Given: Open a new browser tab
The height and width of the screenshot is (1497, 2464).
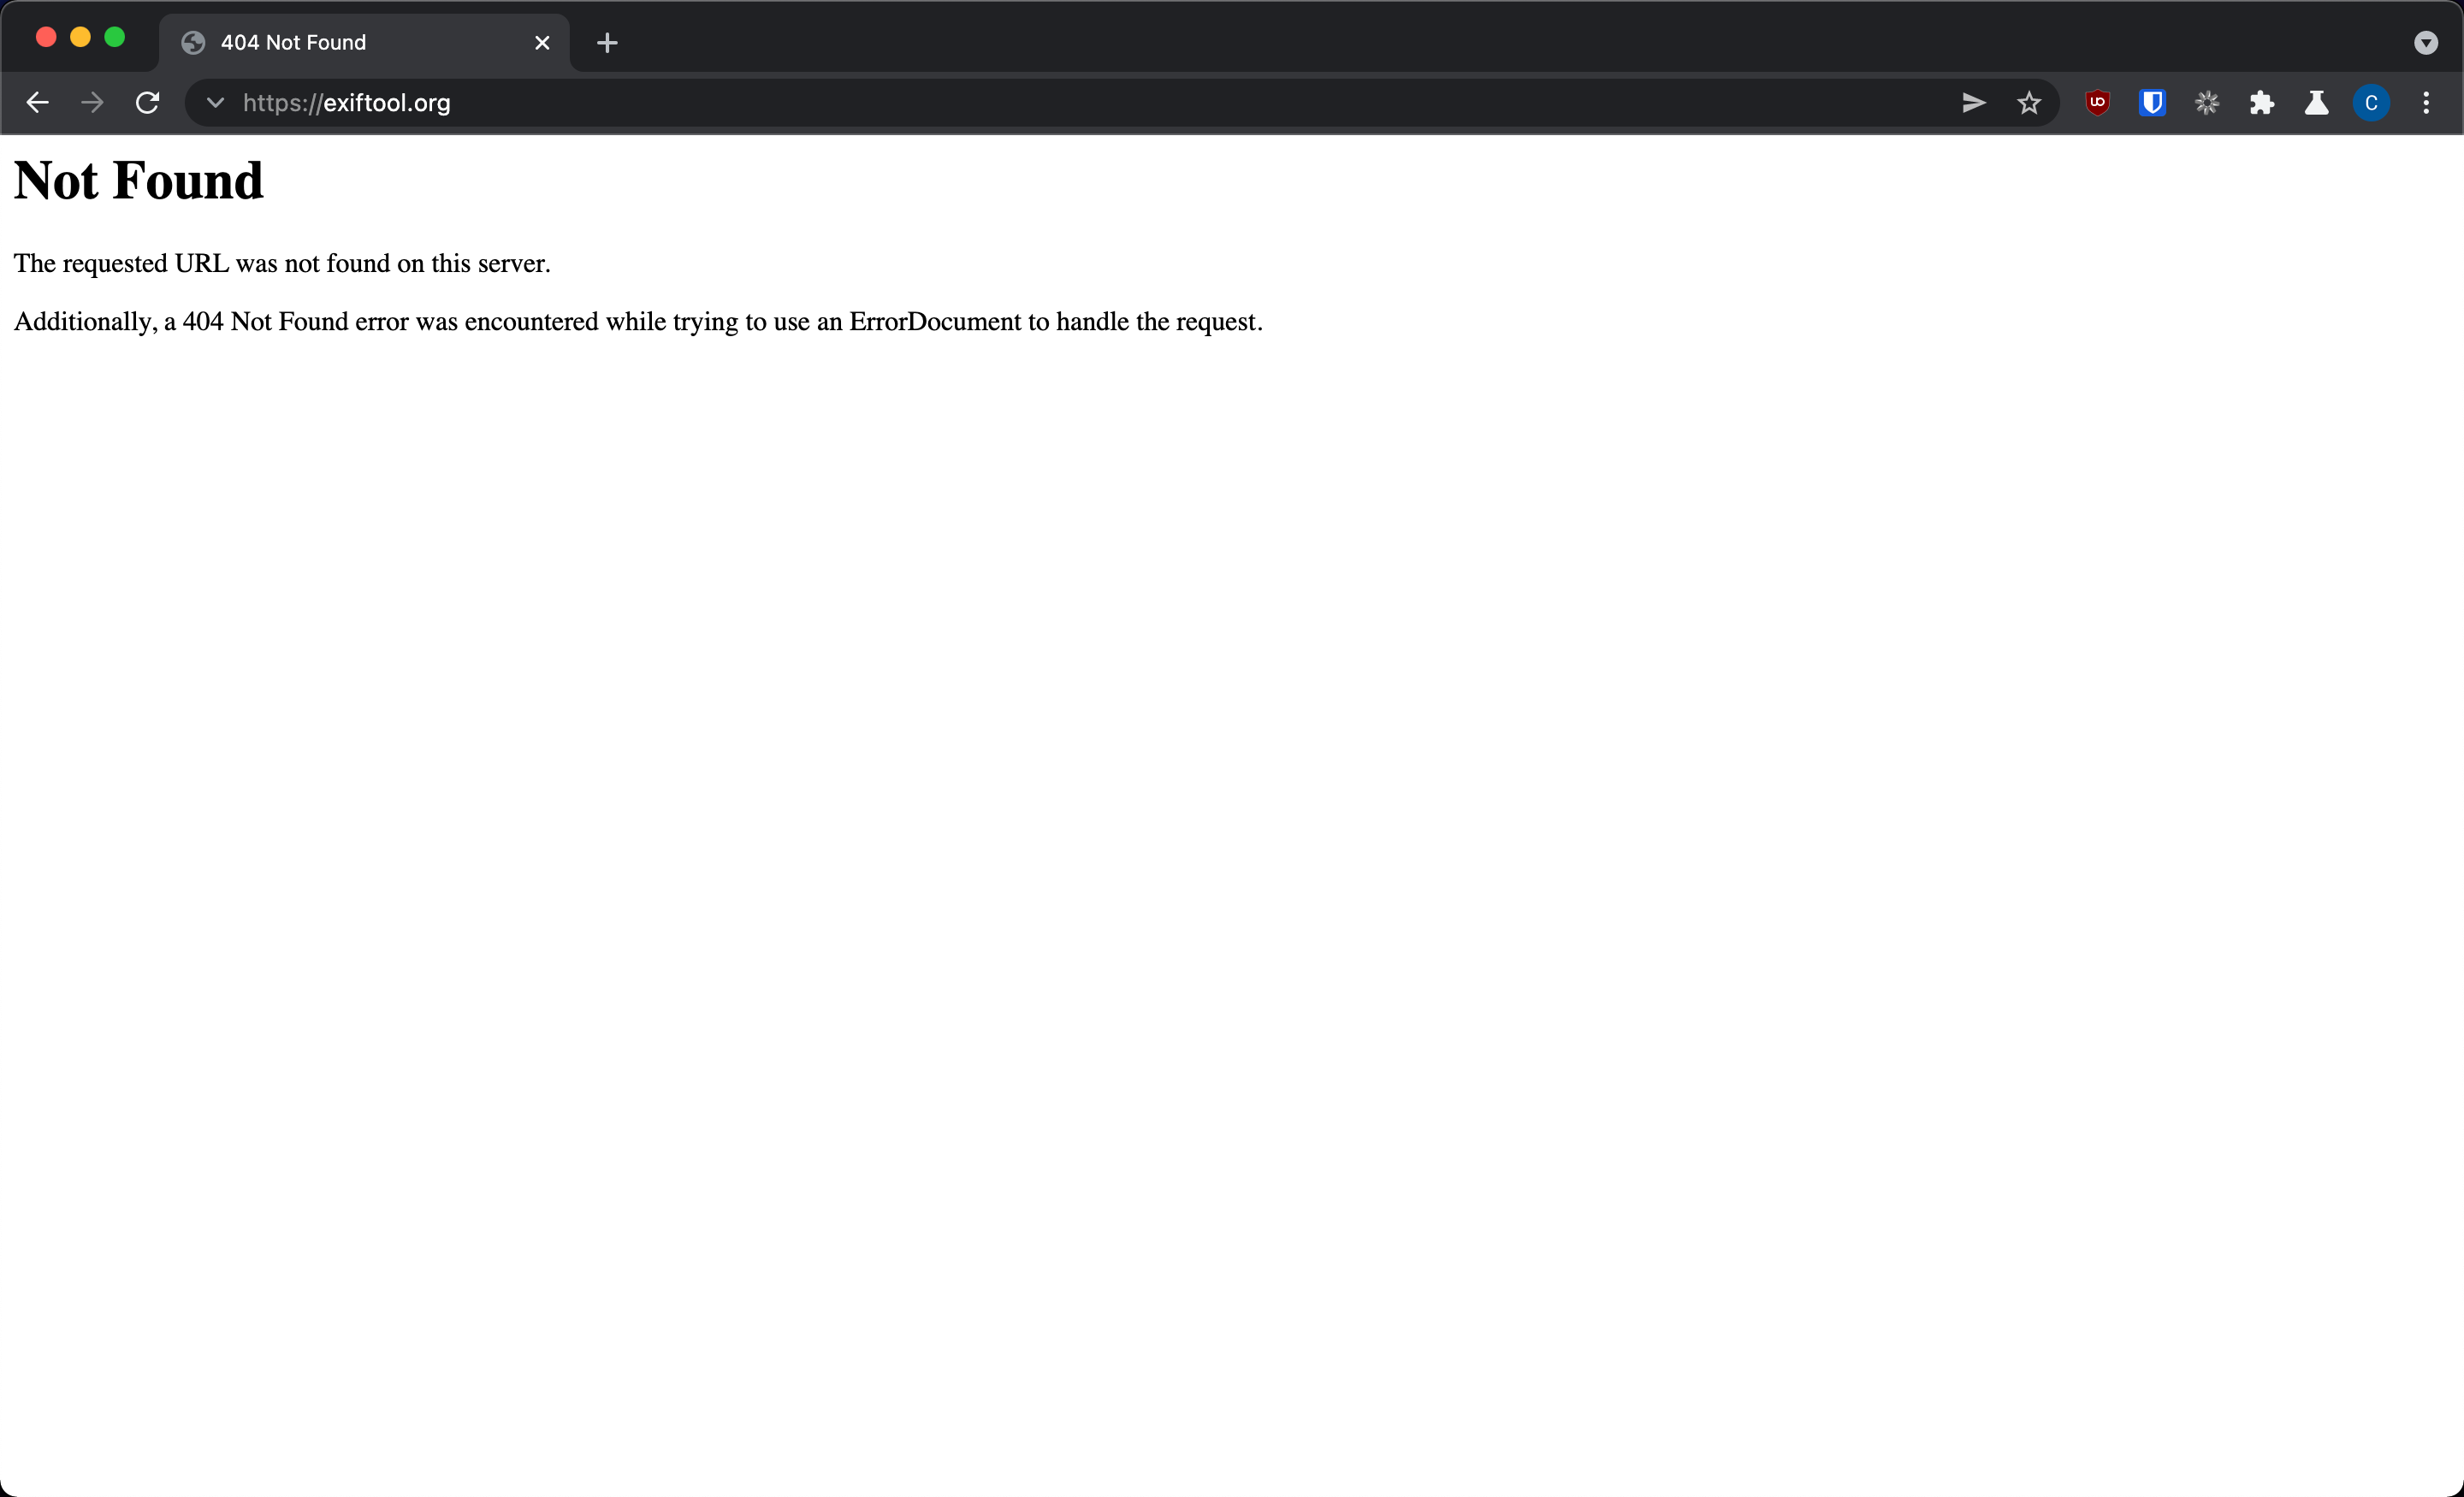Looking at the screenshot, I should [607, 42].
